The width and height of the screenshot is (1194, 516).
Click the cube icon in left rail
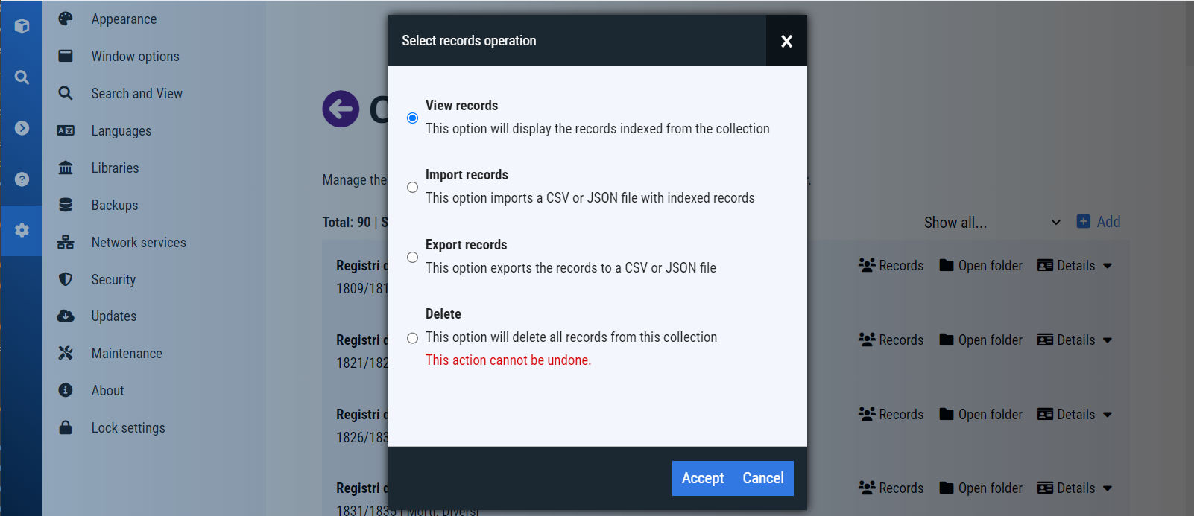[x=22, y=26]
